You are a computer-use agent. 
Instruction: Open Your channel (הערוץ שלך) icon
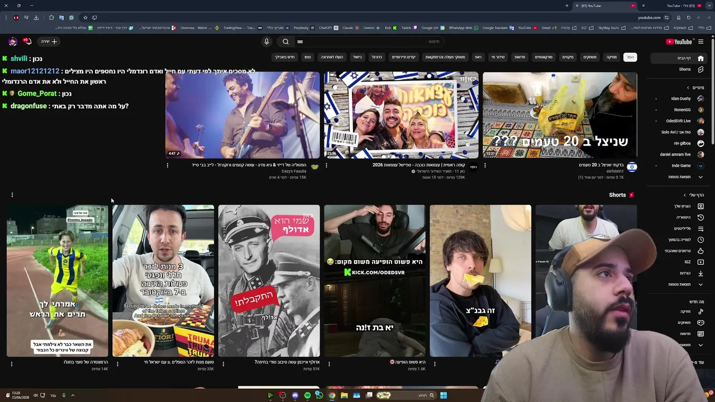tap(700, 206)
